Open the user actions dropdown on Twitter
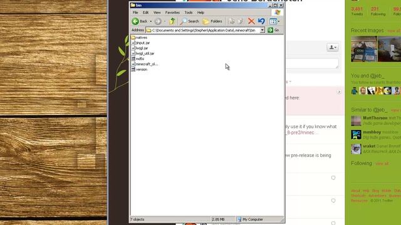401x225 pixels. click(333, 47)
